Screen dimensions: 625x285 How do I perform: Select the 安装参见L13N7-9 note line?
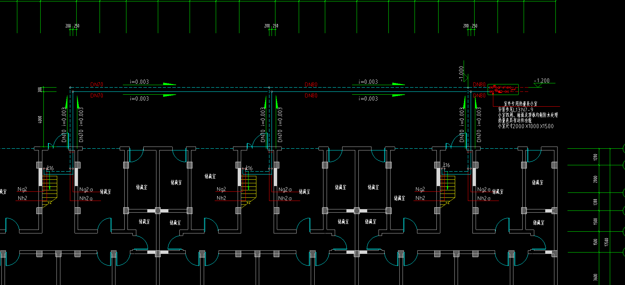(x=516, y=110)
